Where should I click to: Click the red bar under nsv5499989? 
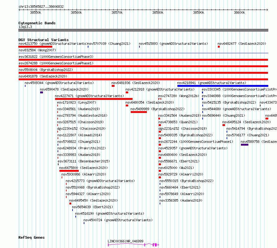tap(139, 112)
